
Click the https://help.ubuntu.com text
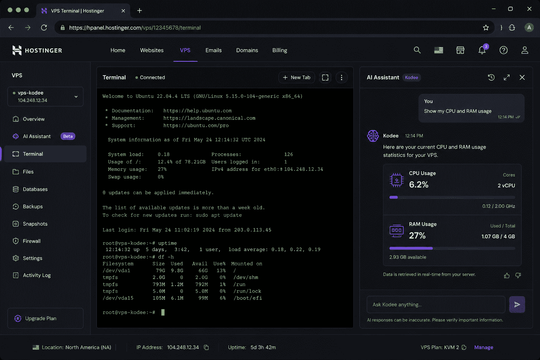198,111
